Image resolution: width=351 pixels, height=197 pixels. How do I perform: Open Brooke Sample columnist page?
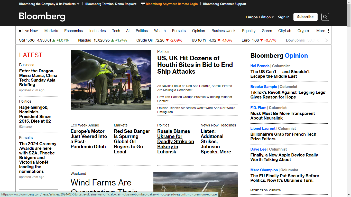point(264,87)
